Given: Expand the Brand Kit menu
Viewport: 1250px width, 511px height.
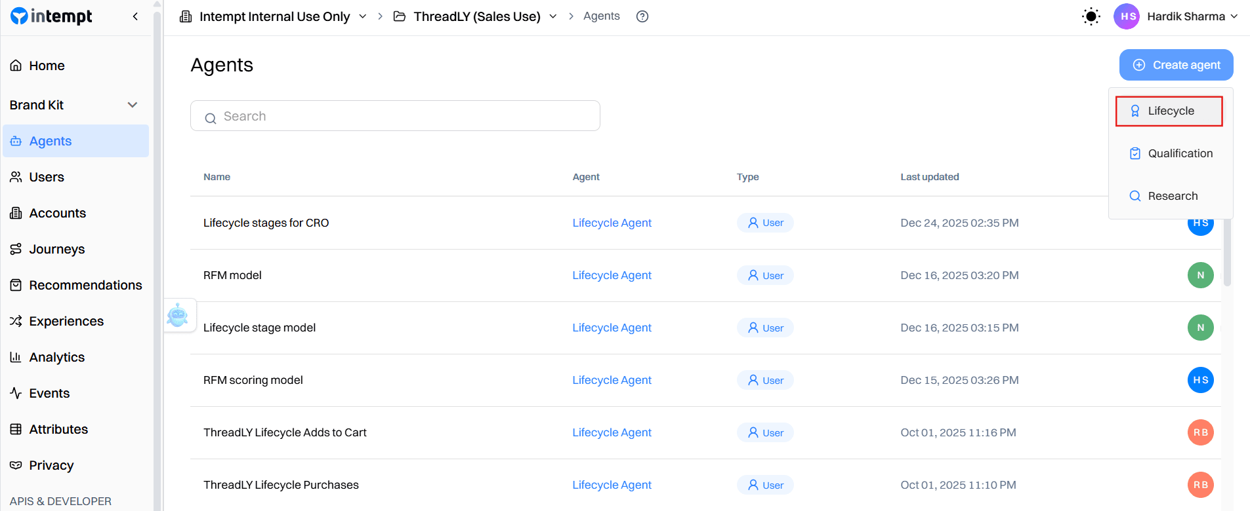Looking at the screenshot, I should 131,105.
